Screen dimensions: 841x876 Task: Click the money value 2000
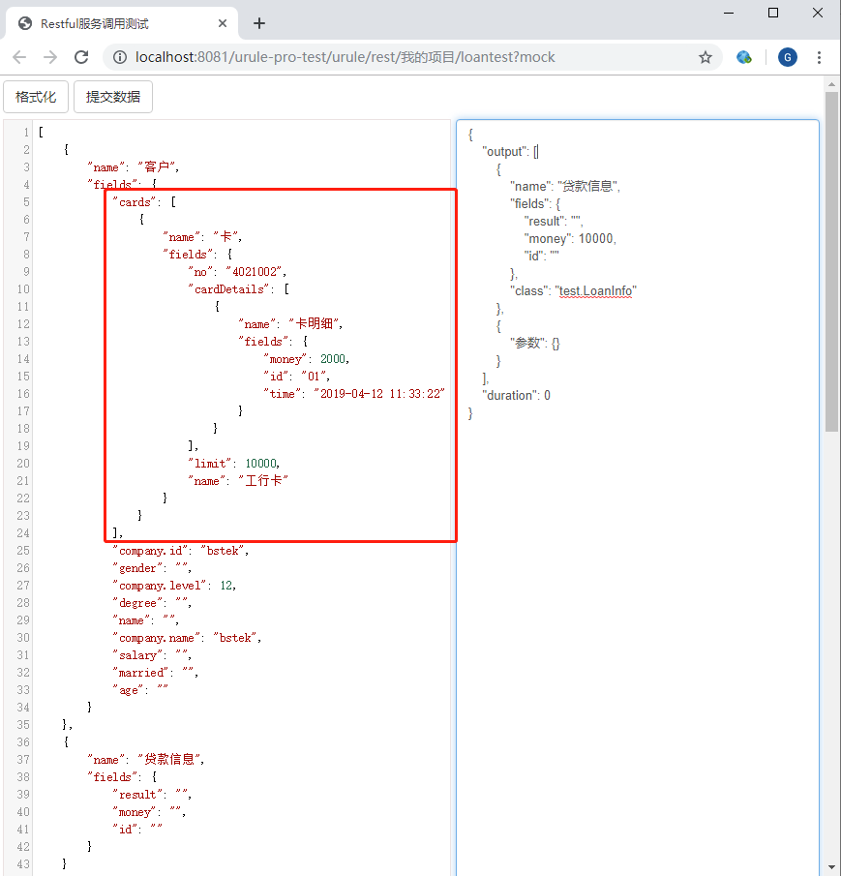(x=333, y=359)
